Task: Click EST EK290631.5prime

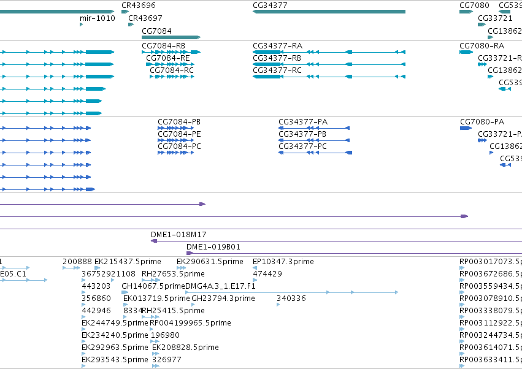Action: 210,262
